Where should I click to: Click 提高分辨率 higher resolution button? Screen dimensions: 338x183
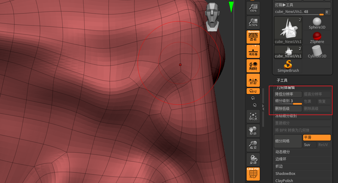pyautogui.click(x=317, y=94)
